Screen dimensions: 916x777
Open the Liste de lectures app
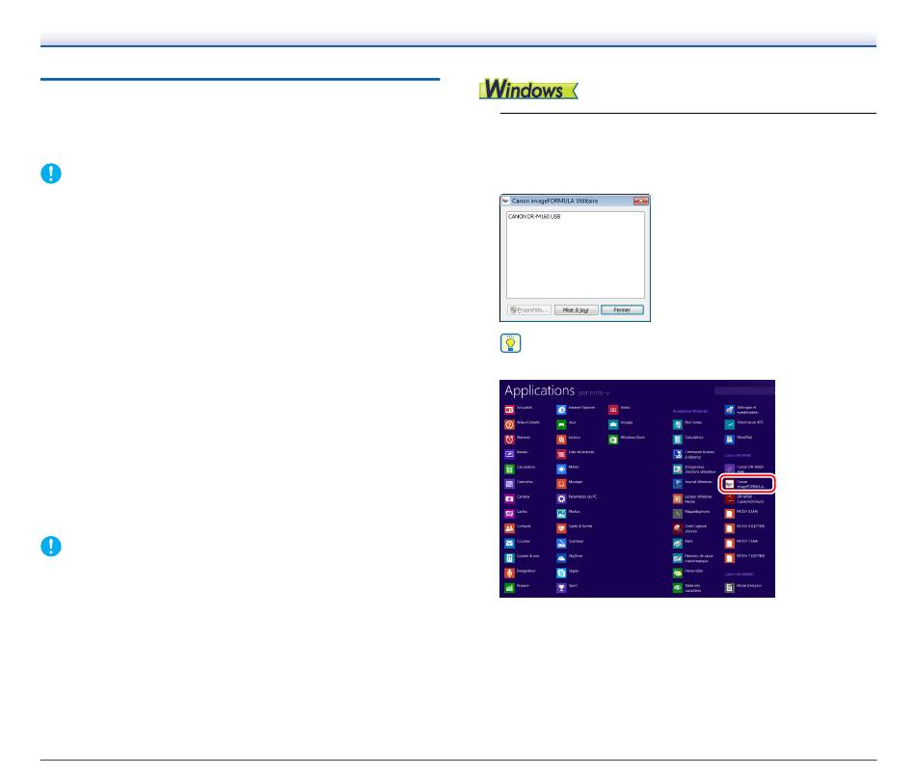pos(576,454)
